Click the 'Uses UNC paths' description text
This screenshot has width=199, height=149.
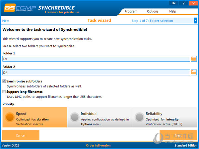(x=55, y=97)
